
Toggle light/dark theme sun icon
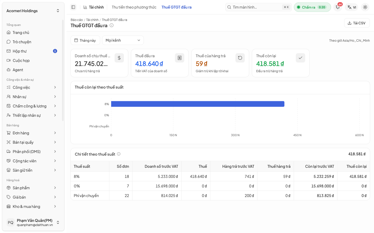click(x=365, y=7)
